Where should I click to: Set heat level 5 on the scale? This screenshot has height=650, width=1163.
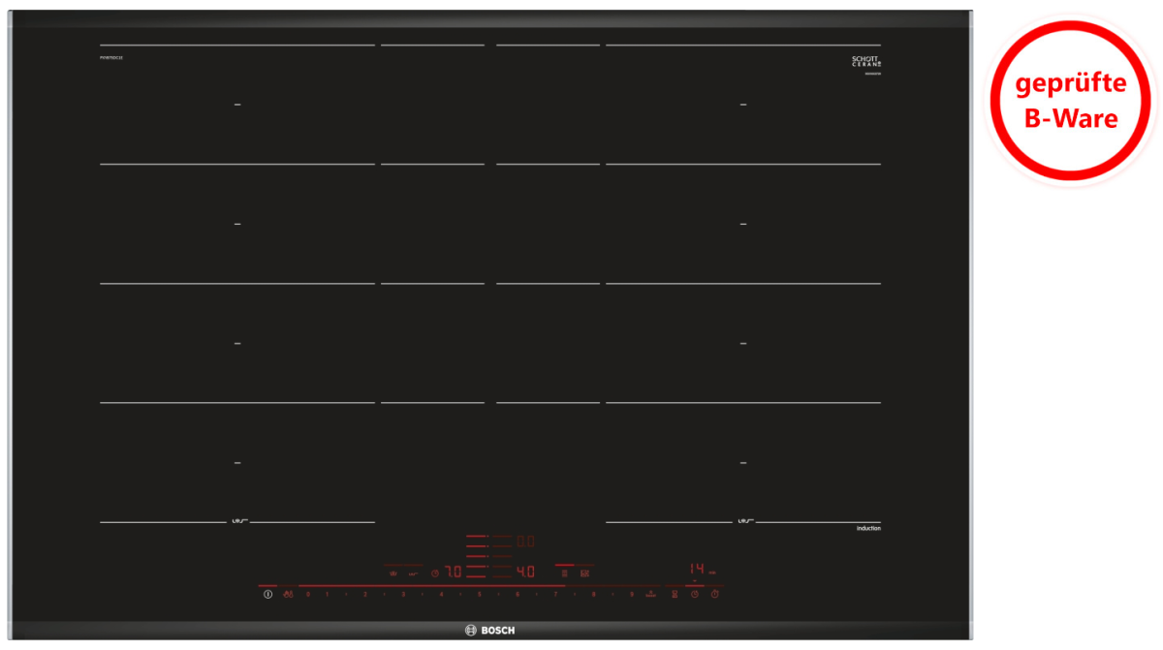479,594
